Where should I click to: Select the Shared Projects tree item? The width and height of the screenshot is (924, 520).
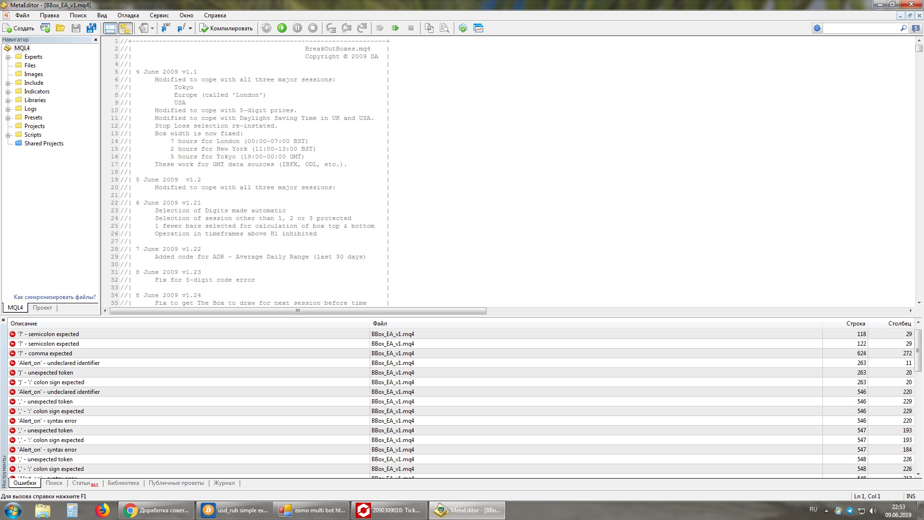pos(43,143)
